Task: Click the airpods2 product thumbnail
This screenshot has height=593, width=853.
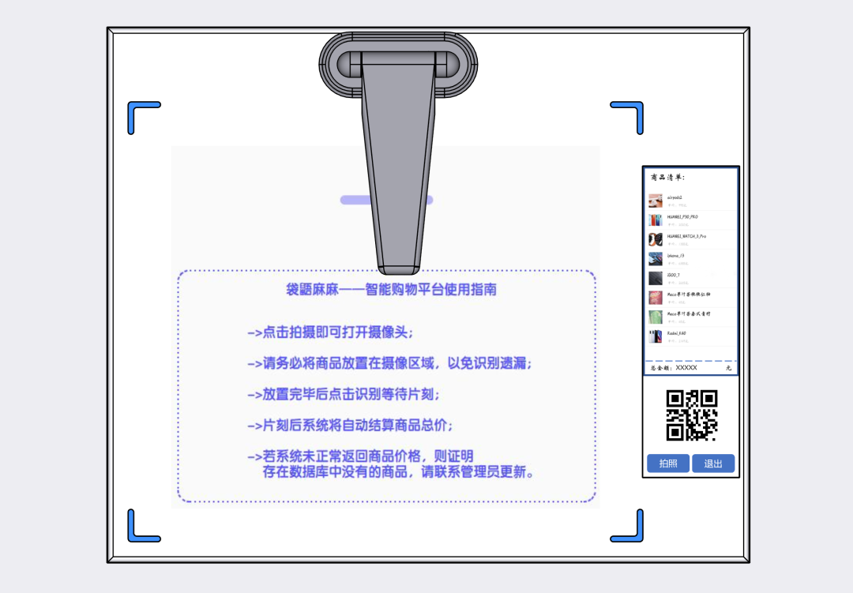Action: click(x=655, y=201)
